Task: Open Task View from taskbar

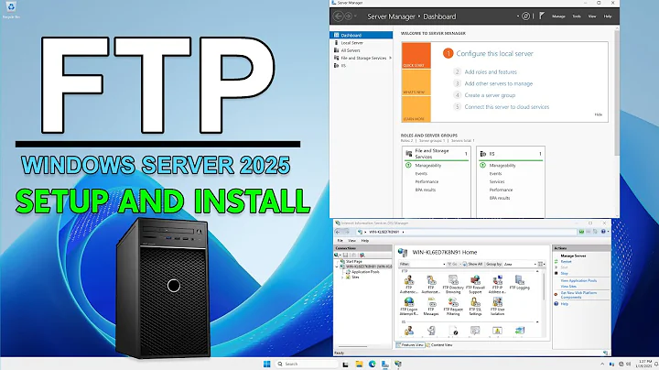Action: (345, 365)
